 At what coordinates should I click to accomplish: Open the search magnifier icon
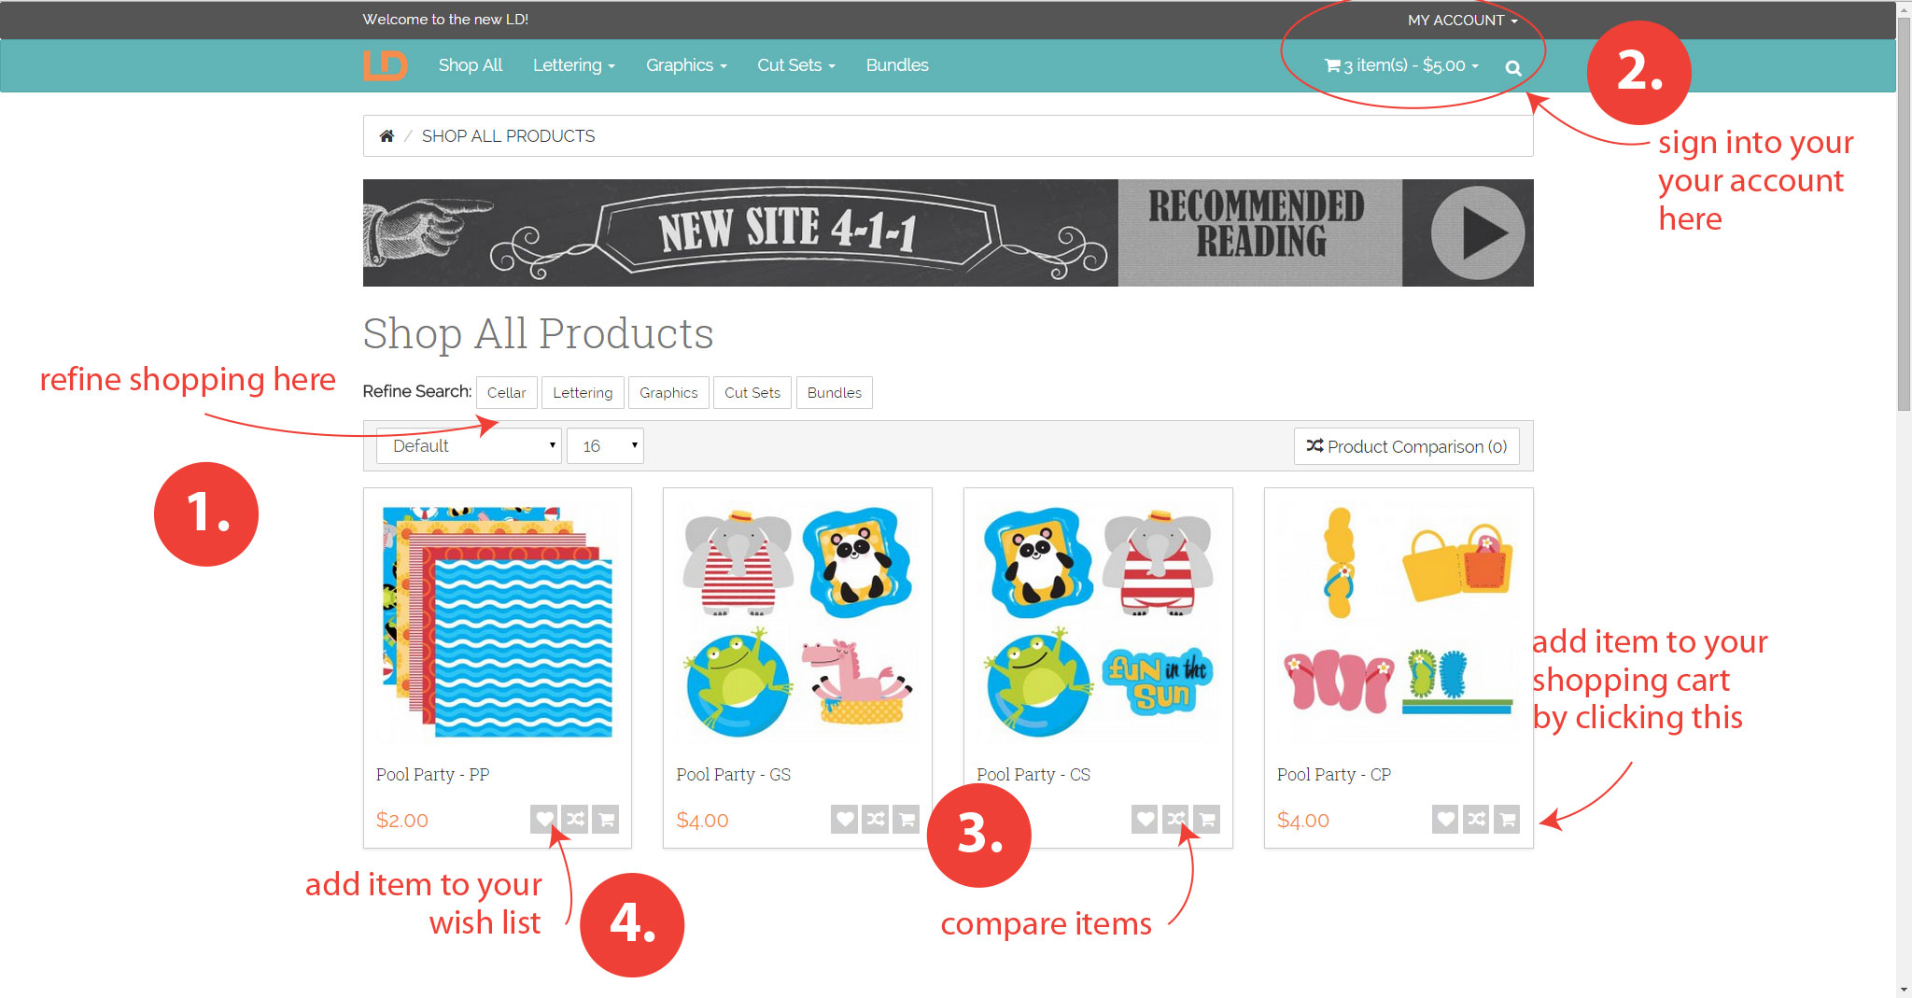tap(1513, 67)
